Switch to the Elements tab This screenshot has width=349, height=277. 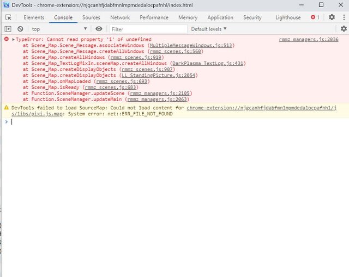[34, 17]
